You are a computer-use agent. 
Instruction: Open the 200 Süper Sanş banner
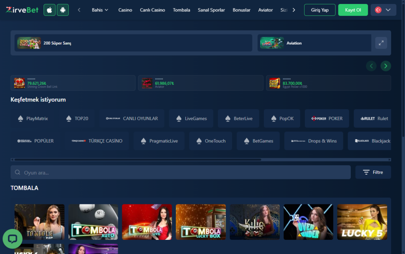pyautogui.click(x=133, y=43)
